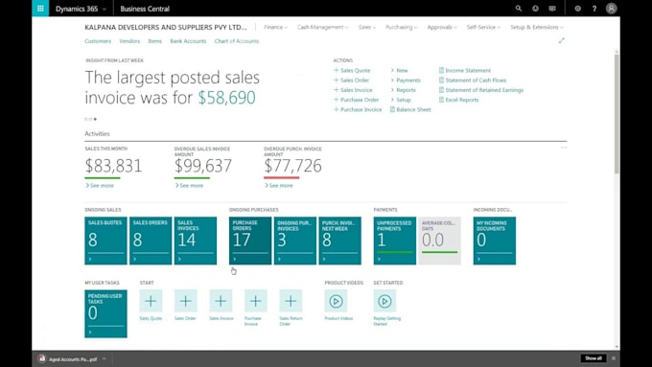The height and width of the screenshot is (367, 652).
Task: Open the Purchase Orders tile showing 17
Action: point(250,241)
